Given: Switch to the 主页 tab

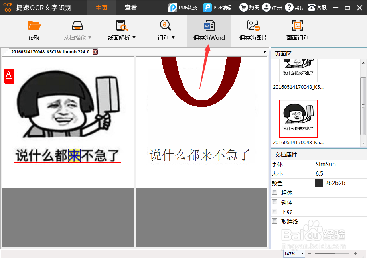Looking at the screenshot, I should [102, 8].
